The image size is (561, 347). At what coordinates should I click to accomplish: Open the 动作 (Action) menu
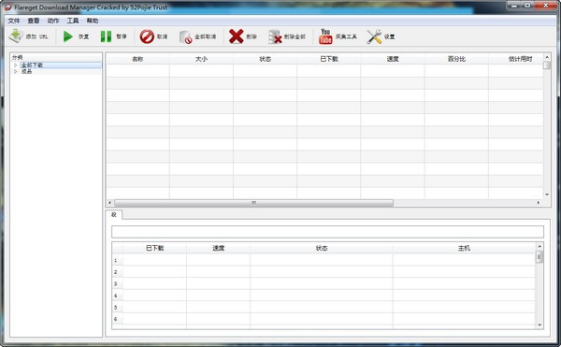53,21
